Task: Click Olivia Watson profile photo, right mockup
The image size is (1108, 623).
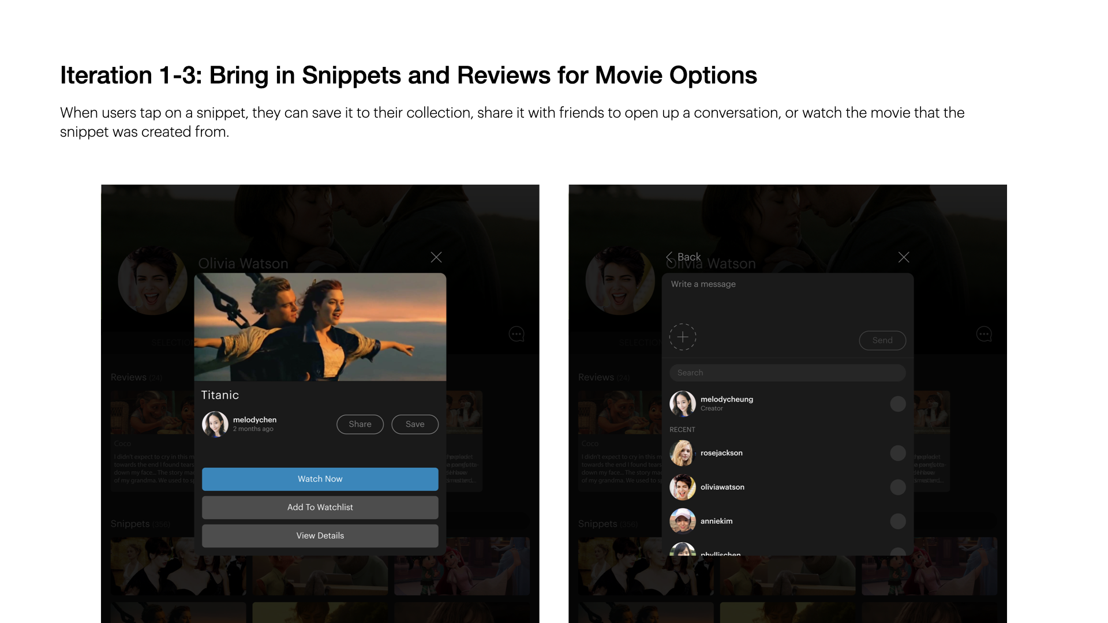Action: pos(620,280)
